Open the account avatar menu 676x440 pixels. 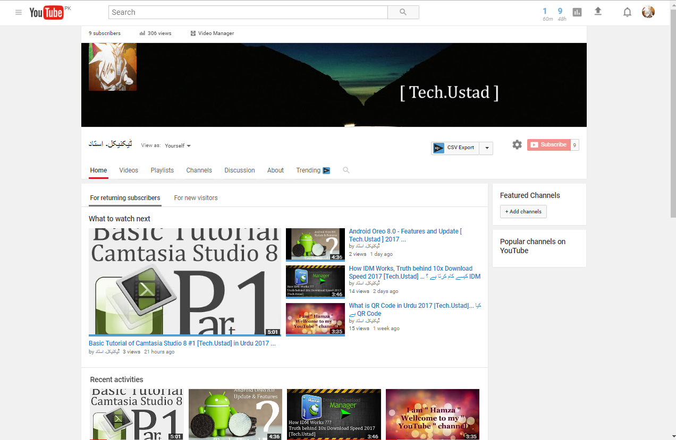click(648, 12)
